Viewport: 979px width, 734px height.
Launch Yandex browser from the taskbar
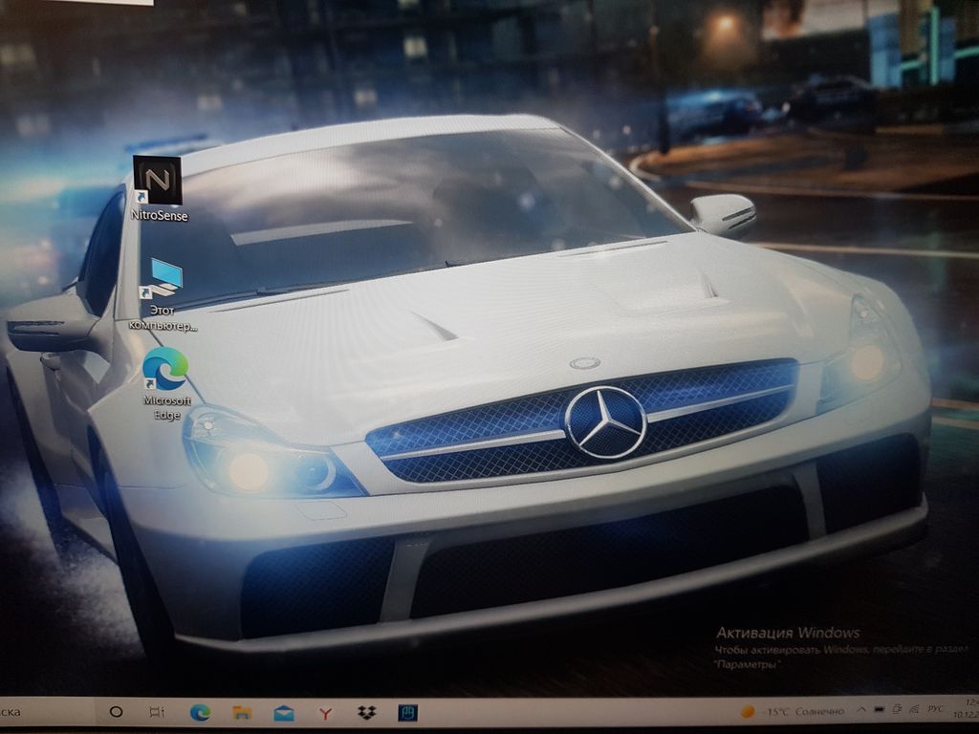[x=325, y=713]
